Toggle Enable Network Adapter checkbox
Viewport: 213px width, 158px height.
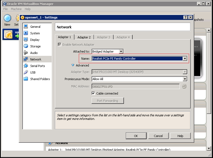click(x=59, y=44)
